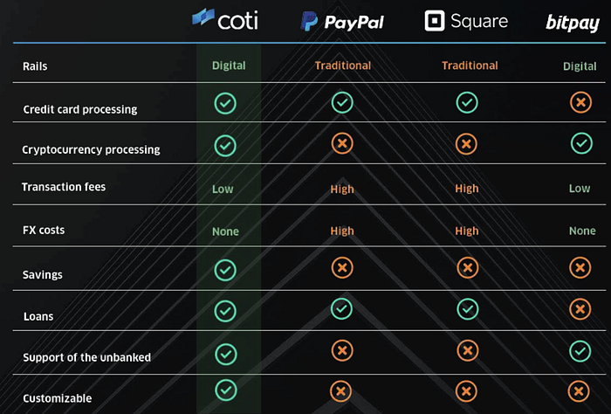Click Square's Support of the unbanked X icon
The image size is (611, 414).
pyautogui.click(x=467, y=350)
